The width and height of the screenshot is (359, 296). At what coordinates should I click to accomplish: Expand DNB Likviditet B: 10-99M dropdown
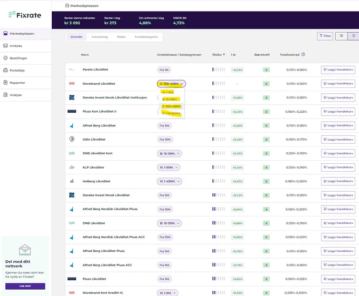[x=169, y=223]
